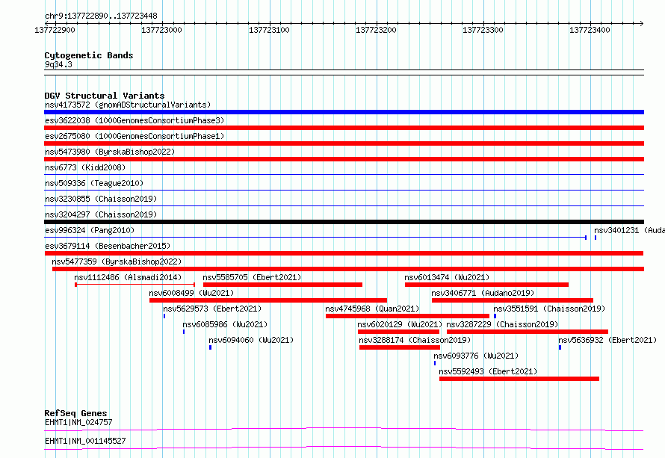
Task: Select the 9q34.3 band label
Action: click(x=58, y=64)
